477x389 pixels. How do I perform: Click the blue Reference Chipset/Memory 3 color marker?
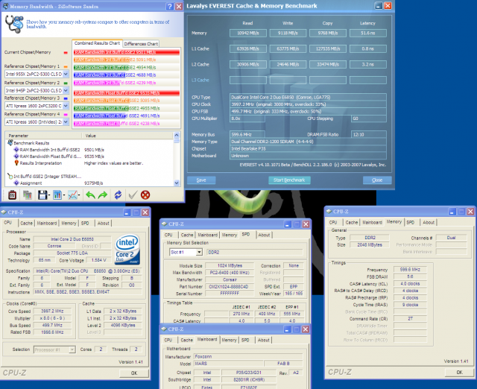click(x=66, y=98)
